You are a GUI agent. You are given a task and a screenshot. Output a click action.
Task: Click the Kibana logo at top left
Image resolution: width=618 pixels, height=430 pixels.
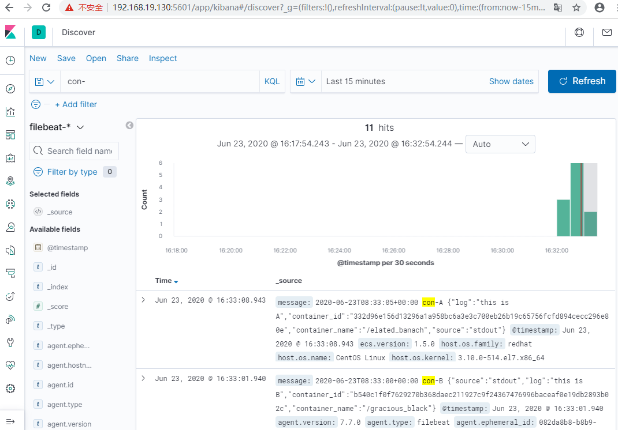(12, 32)
